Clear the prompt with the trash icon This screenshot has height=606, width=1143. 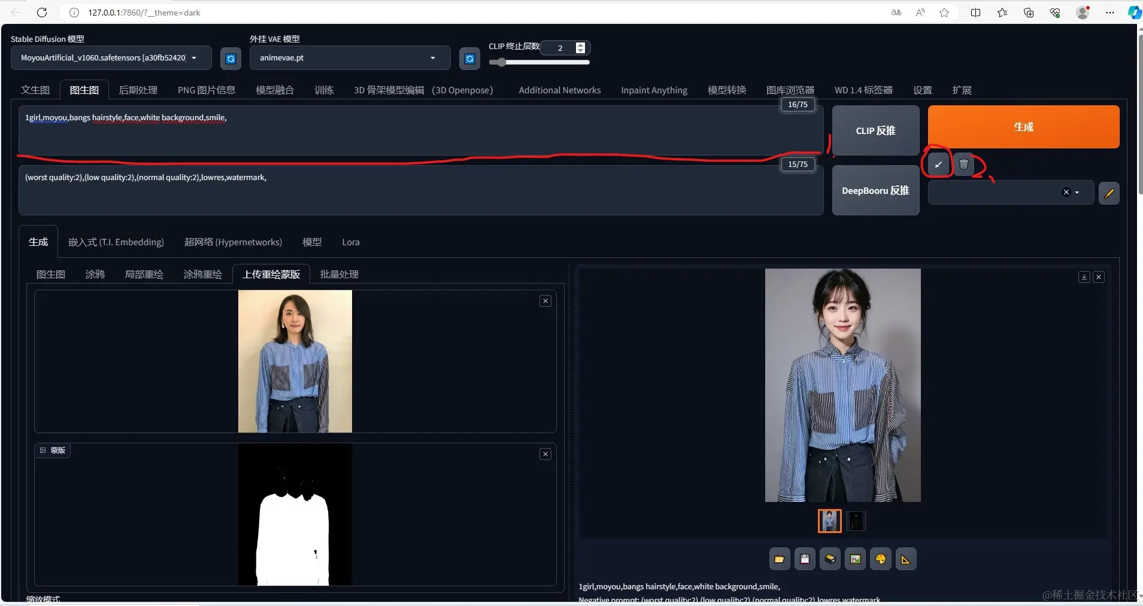coord(963,164)
